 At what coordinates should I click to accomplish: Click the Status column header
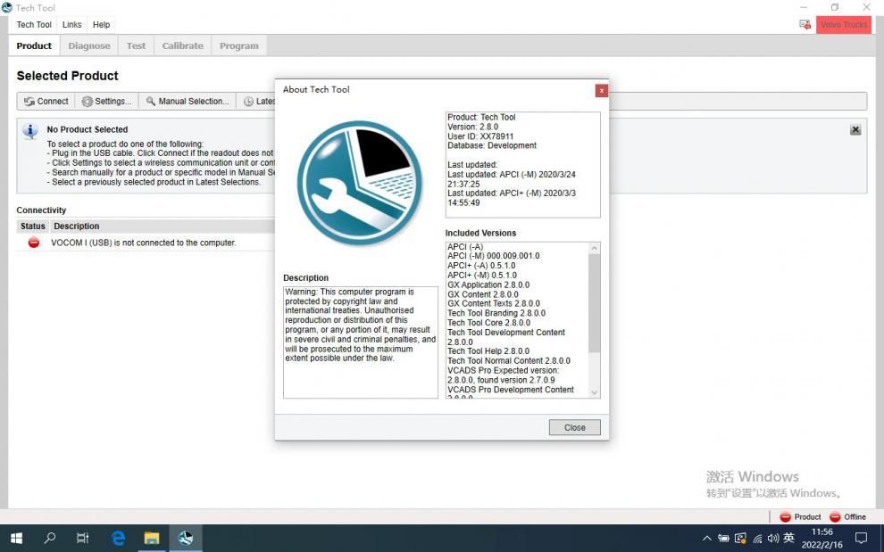click(33, 226)
